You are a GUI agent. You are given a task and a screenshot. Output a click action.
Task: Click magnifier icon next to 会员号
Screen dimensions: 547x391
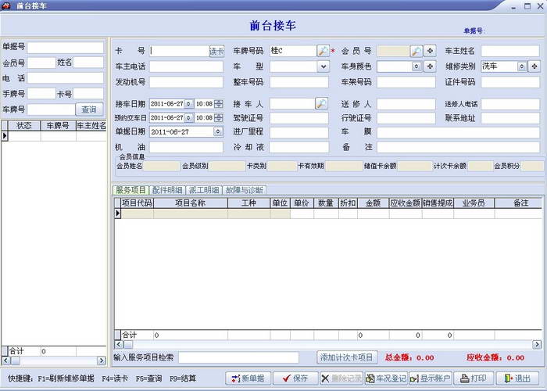pos(417,51)
